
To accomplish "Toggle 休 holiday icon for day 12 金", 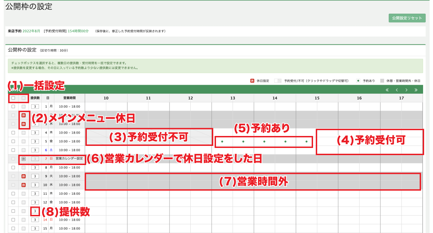I will [24, 202].
